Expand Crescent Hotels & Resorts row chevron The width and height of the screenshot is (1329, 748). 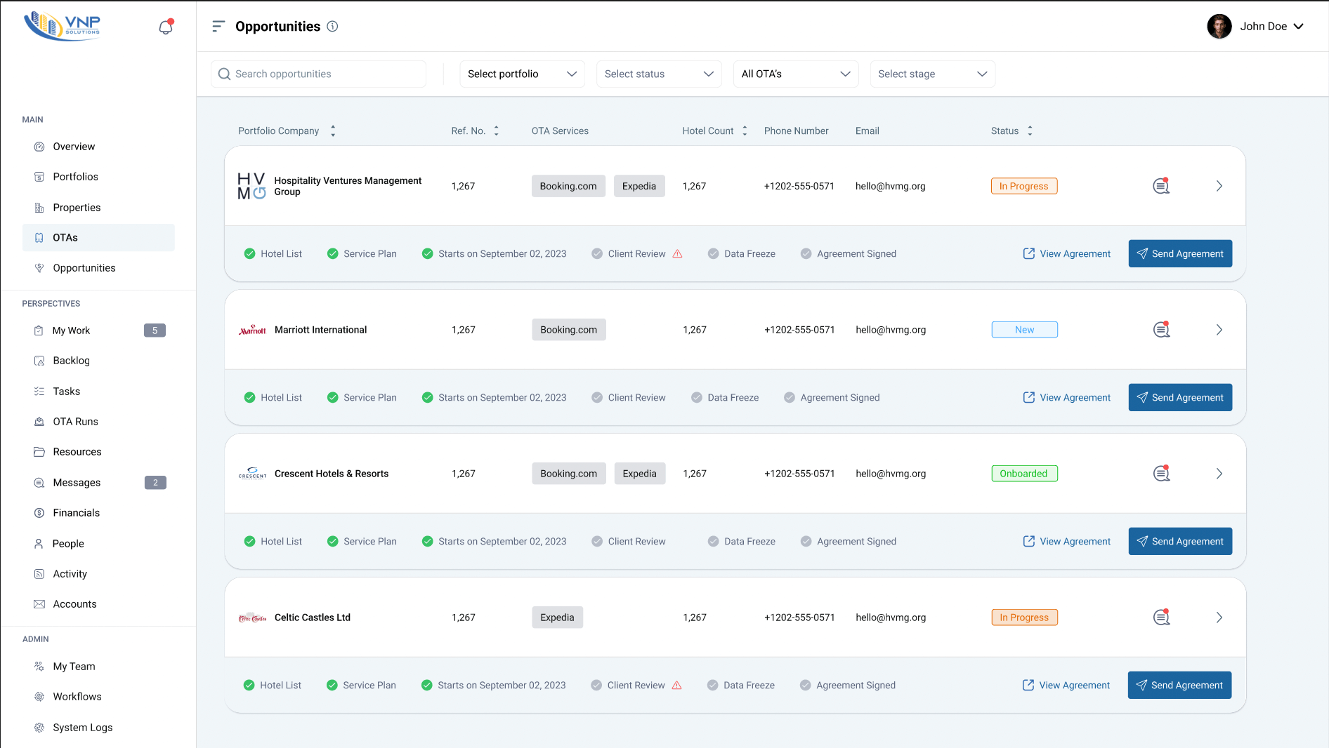pyautogui.click(x=1219, y=474)
